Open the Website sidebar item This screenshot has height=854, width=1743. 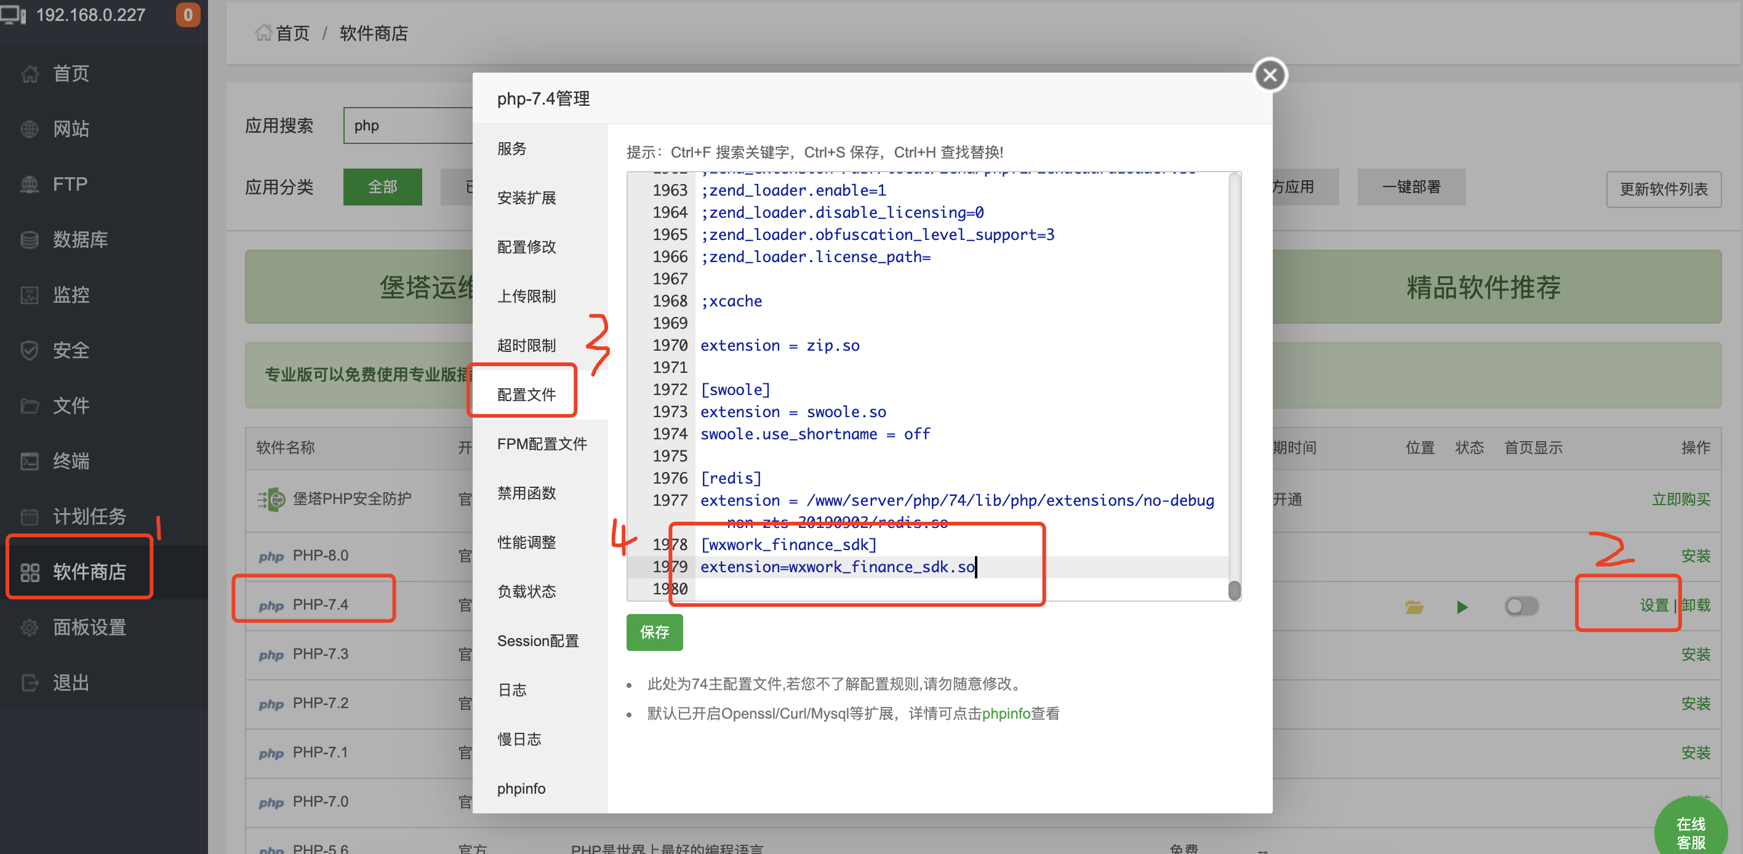[x=70, y=129]
